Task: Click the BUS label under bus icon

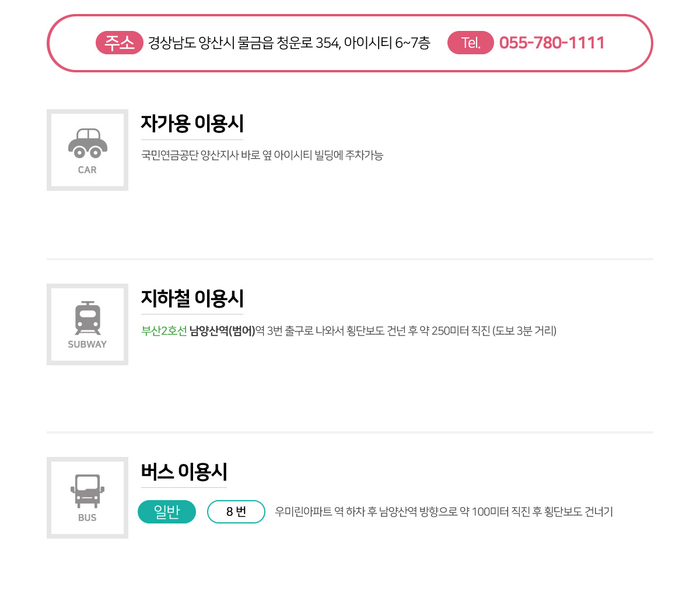Action: [x=87, y=518]
